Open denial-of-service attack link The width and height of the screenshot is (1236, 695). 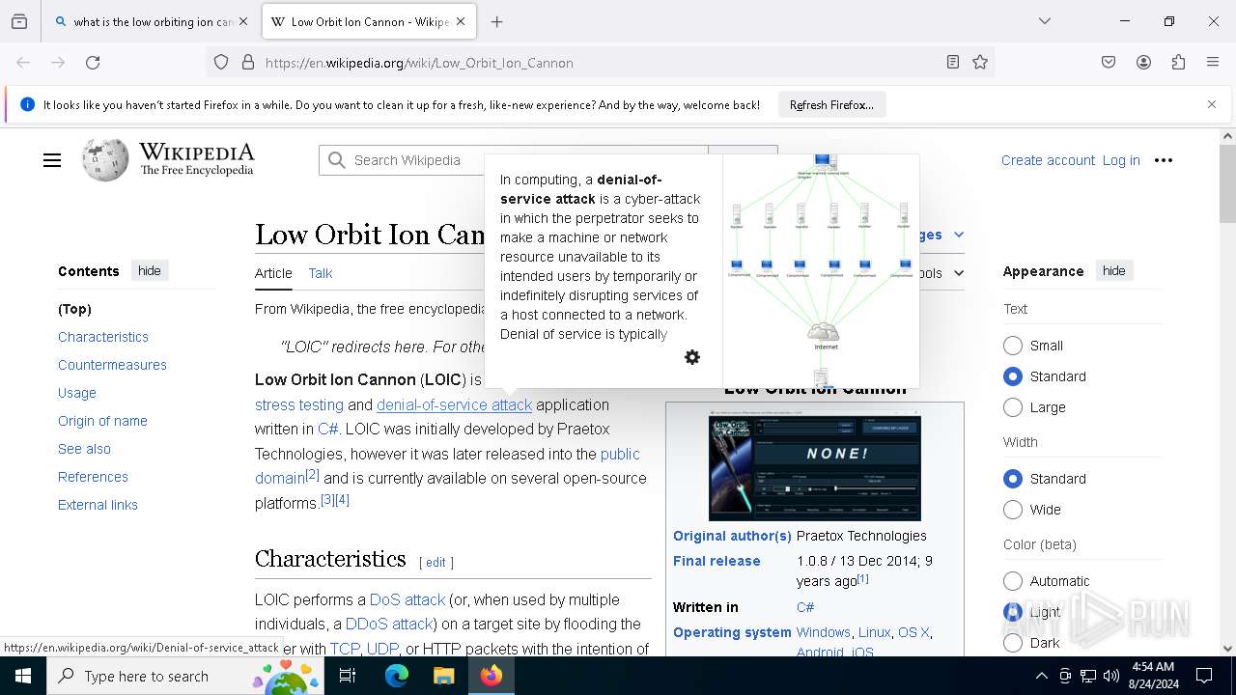click(x=454, y=404)
